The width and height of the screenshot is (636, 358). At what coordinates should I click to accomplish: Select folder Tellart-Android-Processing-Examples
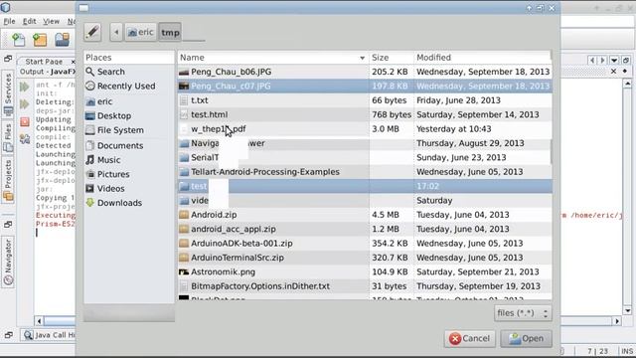365,172
